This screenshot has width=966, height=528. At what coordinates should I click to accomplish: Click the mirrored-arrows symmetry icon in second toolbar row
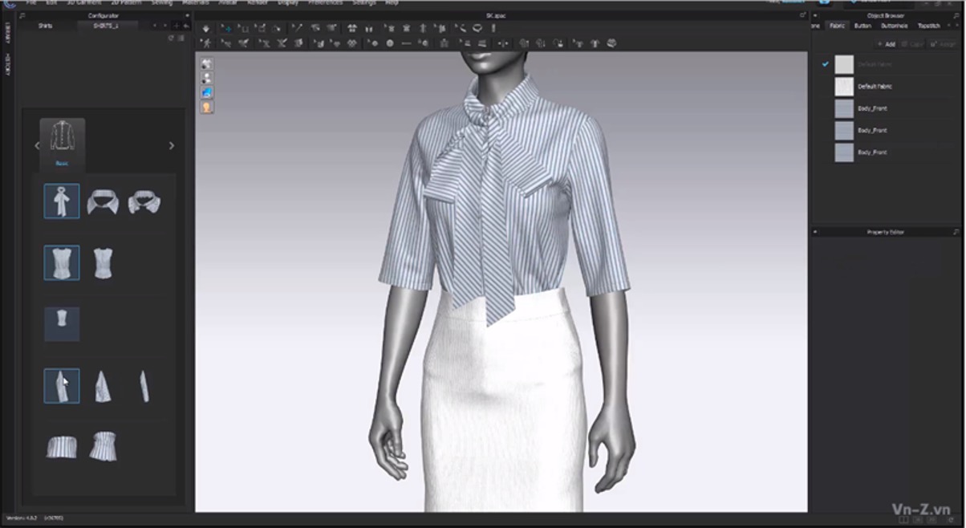click(x=503, y=43)
